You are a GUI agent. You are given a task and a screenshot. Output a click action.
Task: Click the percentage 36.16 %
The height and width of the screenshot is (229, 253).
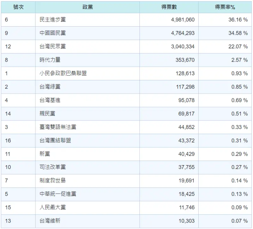pyautogui.click(x=238, y=20)
